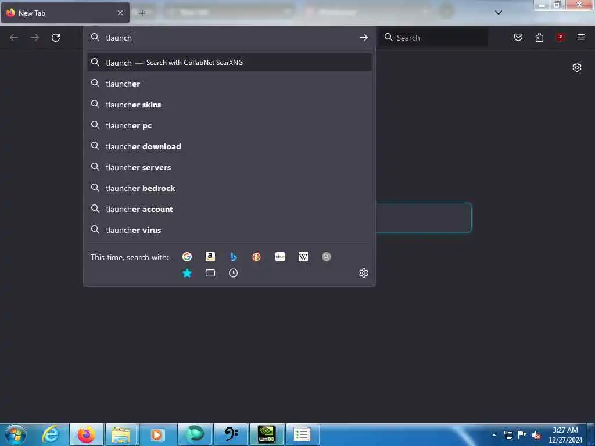
Task: Open Action Center flag tray icon
Action: tap(522, 435)
